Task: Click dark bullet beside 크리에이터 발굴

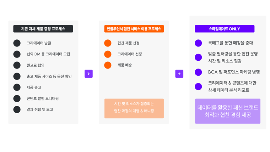Action: click(x=17, y=43)
